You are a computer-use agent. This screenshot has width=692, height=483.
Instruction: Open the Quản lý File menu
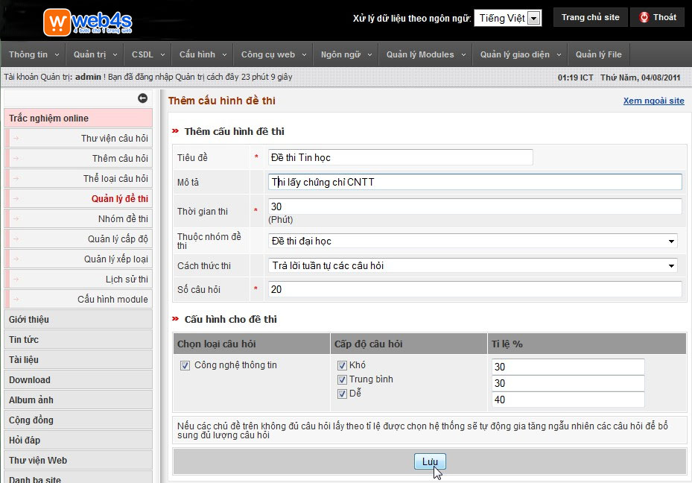[598, 54]
